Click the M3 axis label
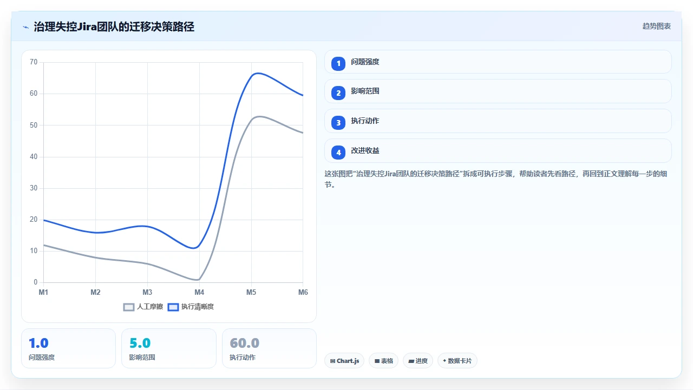Viewport: 693px width, 390px height. (x=147, y=292)
